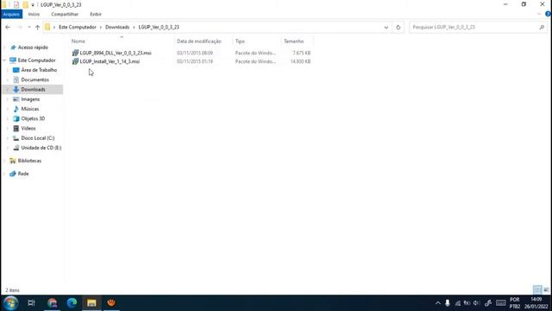Expand the Downloads tree node
This screenshot has width=552, height=311.
coord(8,90)
